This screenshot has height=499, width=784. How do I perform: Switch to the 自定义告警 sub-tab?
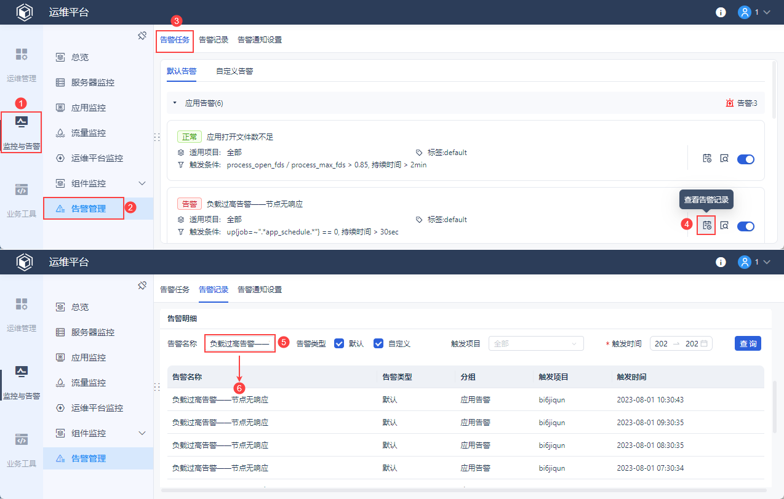click(234, 71)
